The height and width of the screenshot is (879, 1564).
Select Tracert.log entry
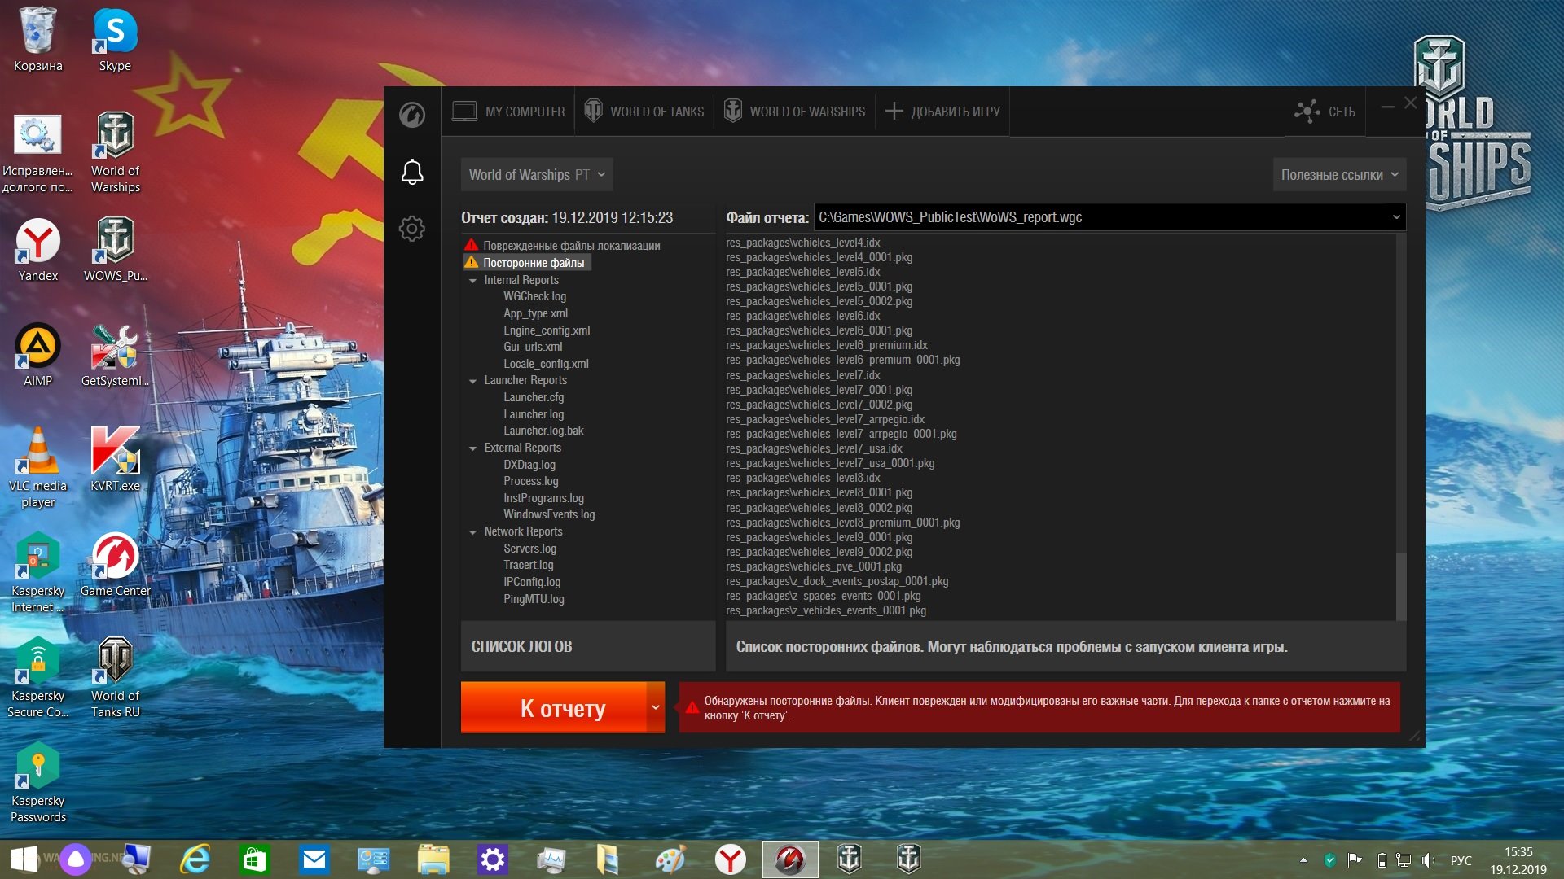(528, 565)
